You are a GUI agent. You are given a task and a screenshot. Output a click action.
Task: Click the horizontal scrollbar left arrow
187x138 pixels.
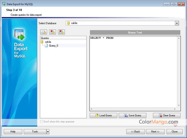pyautogui.click(x=91, y=109)
